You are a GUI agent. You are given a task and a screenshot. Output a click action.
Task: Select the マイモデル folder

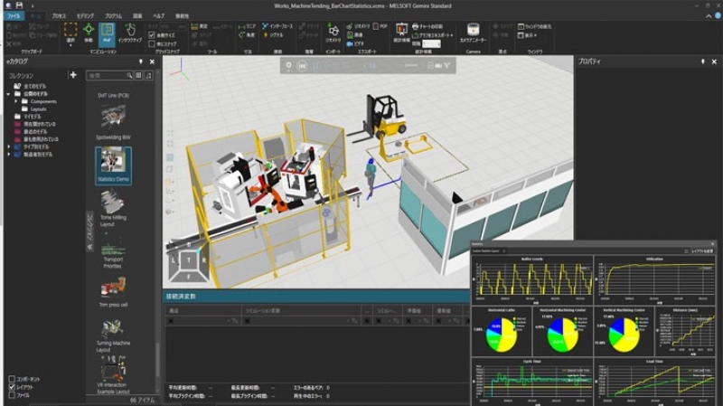pos(32,117)
